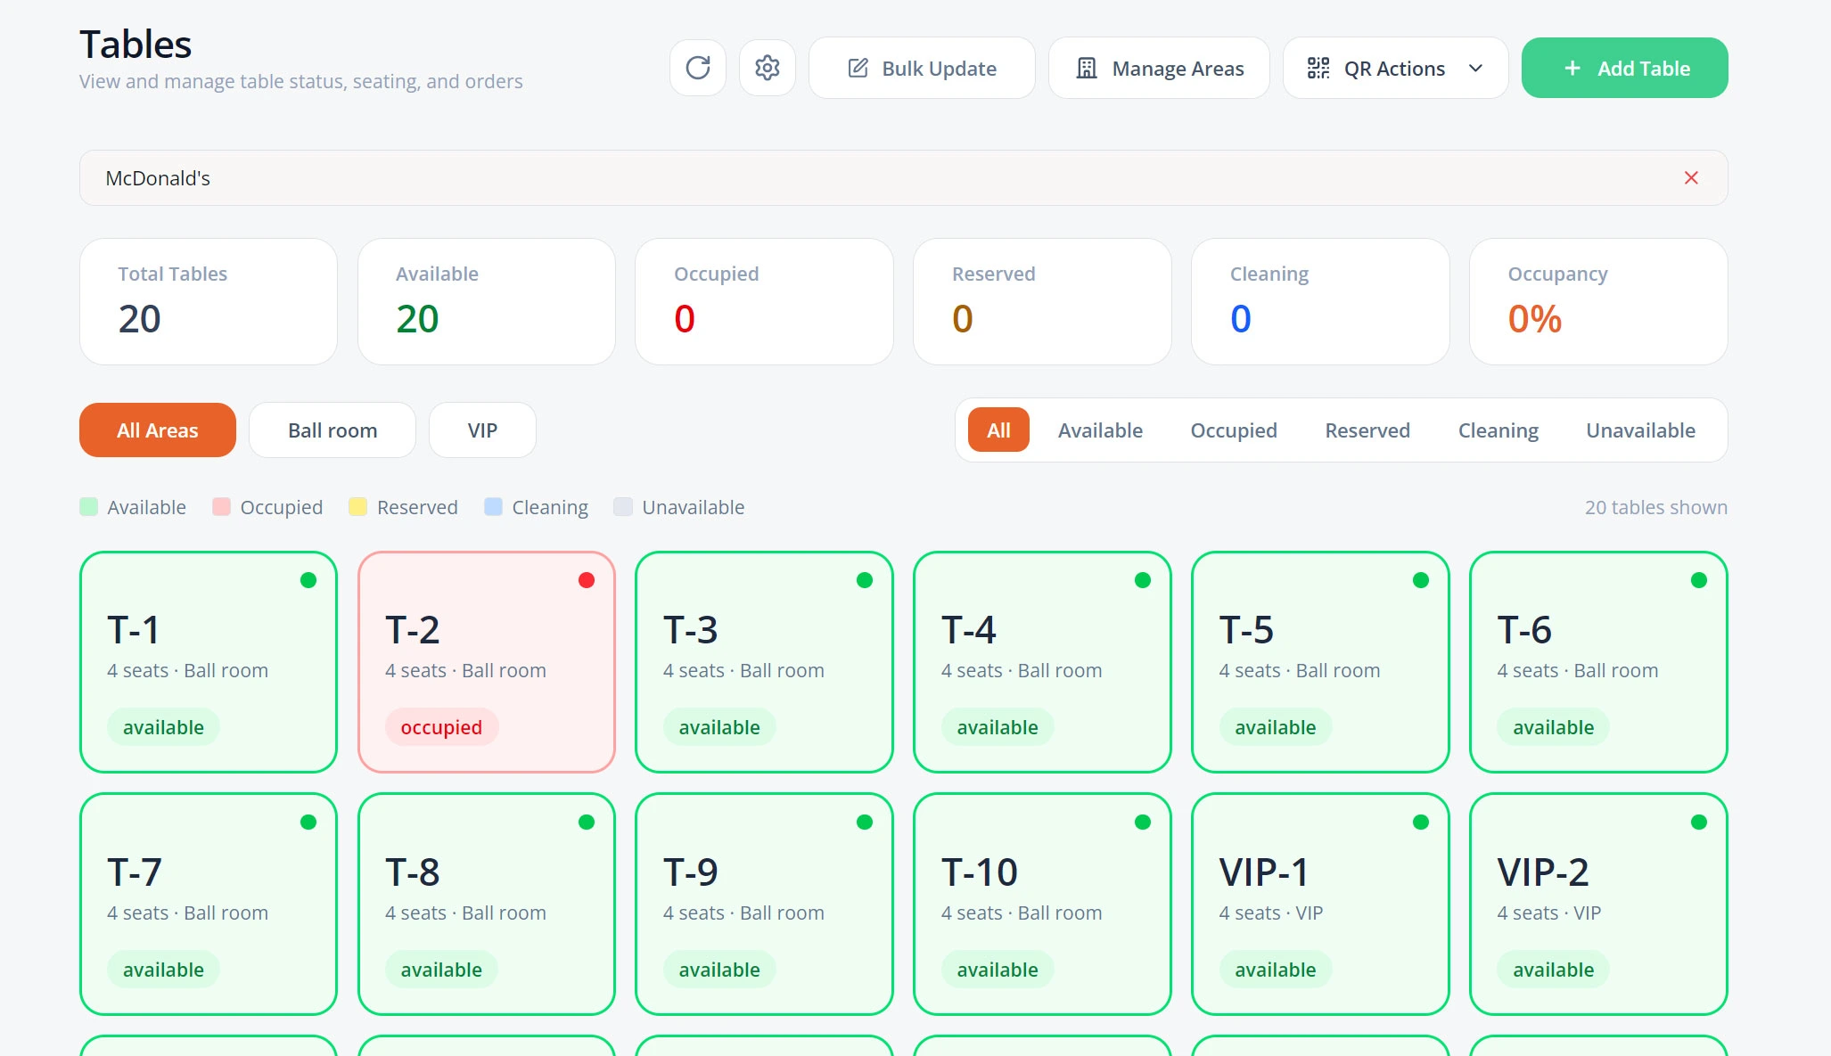Click the Reserved yellow legend swatch
This screenshot has width=1831, height=1056.
pos(357,507)
